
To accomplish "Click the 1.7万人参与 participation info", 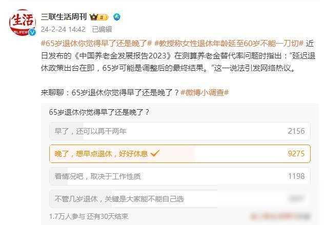I will coord(67,216).
